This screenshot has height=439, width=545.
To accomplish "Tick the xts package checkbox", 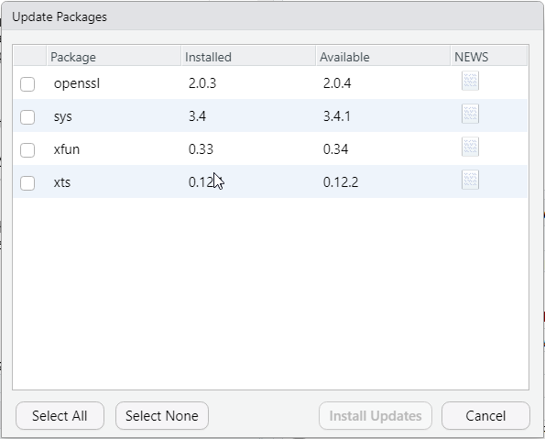I will coord(27,183).
